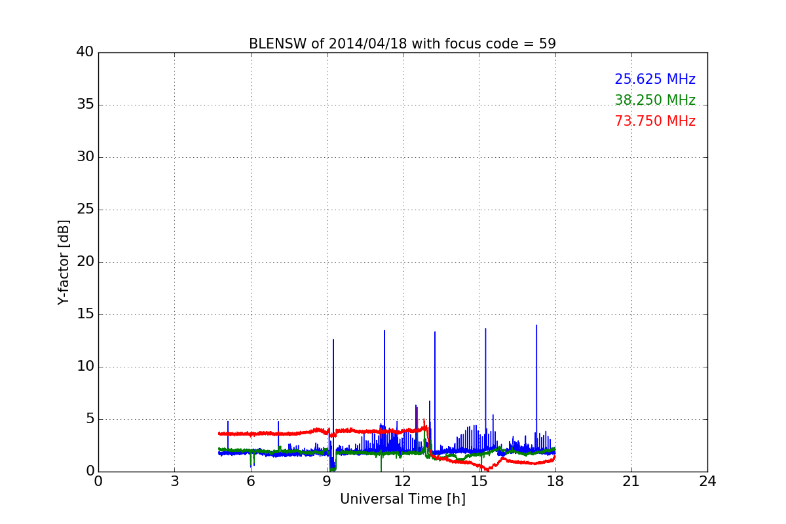
Task: Click the x-axis tick label '21'
Action: 631,481
